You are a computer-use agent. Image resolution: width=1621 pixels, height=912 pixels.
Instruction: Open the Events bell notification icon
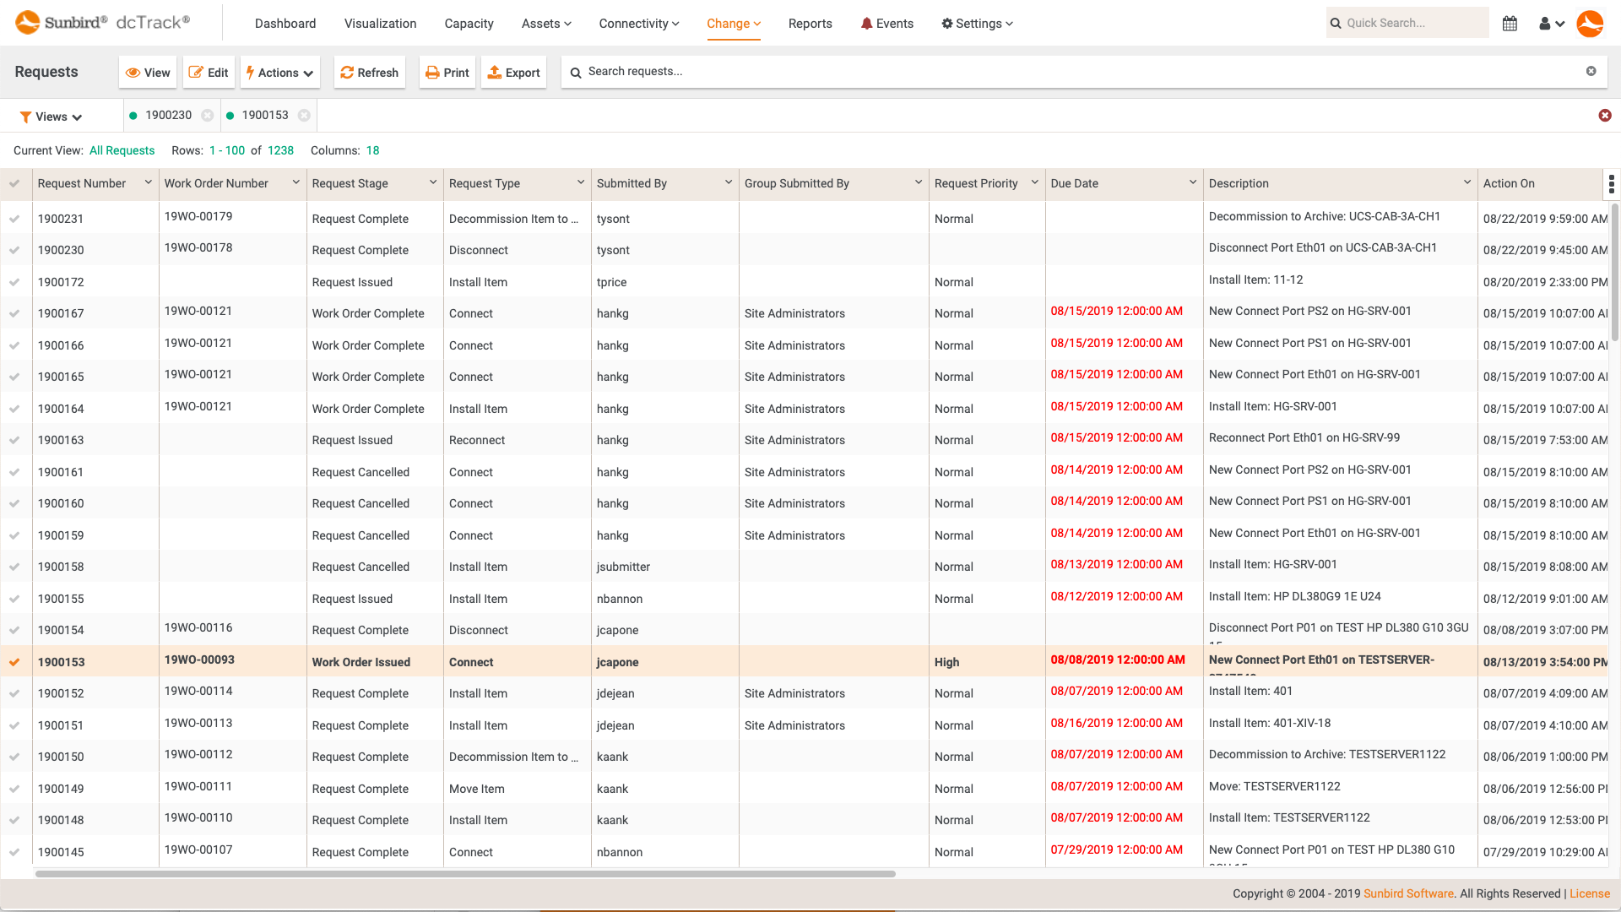pos(865,23)
